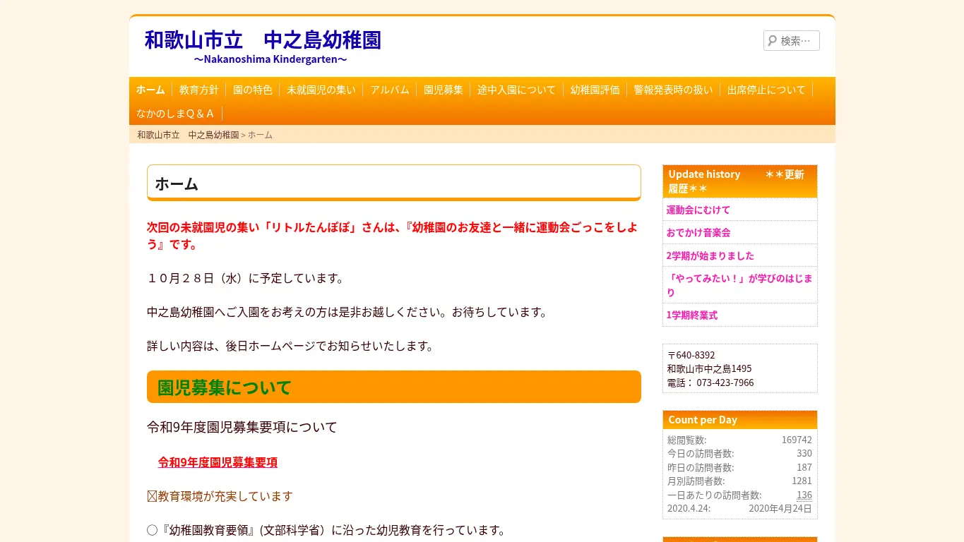The width and height of the screenshot is (964, 542).
Task: Click the ホーム breadcrumb text
Action: [x=260, y=135]
